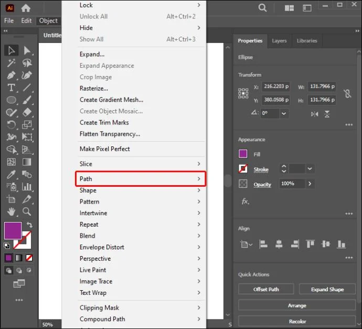Select the Ellipse tool

[x=12, y=100]
